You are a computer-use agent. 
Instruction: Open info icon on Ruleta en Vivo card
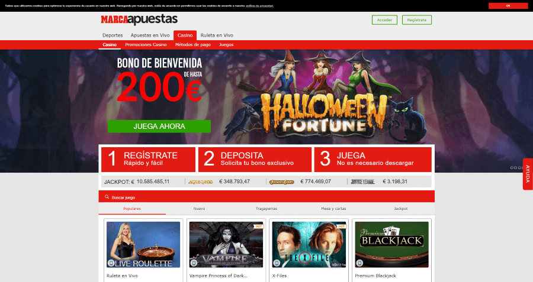[x=111, y=226]
